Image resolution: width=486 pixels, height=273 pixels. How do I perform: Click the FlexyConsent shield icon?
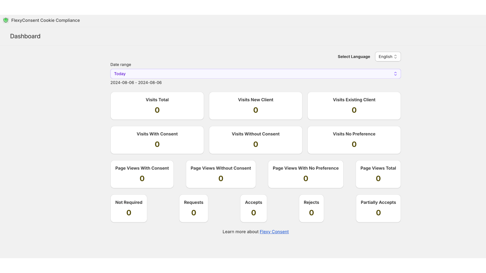6,20
